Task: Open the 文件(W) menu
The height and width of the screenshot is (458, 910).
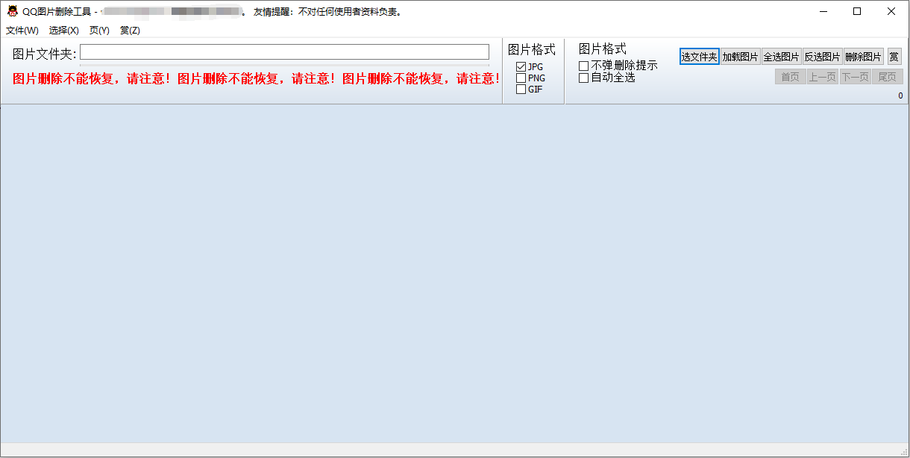Action: [x=22, y=31]
